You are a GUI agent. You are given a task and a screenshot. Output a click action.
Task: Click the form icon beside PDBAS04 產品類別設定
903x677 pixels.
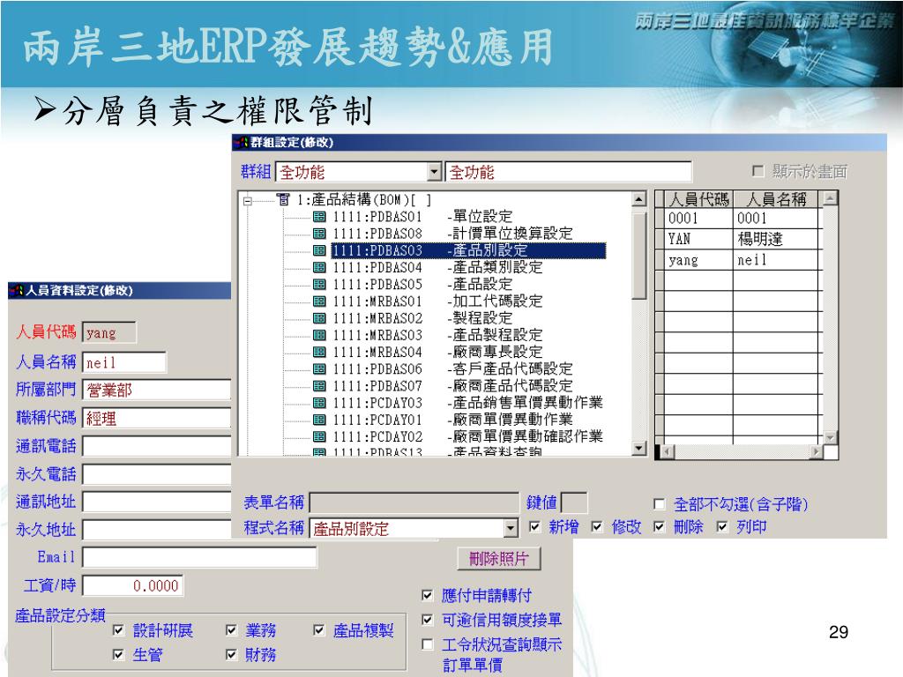319,267
